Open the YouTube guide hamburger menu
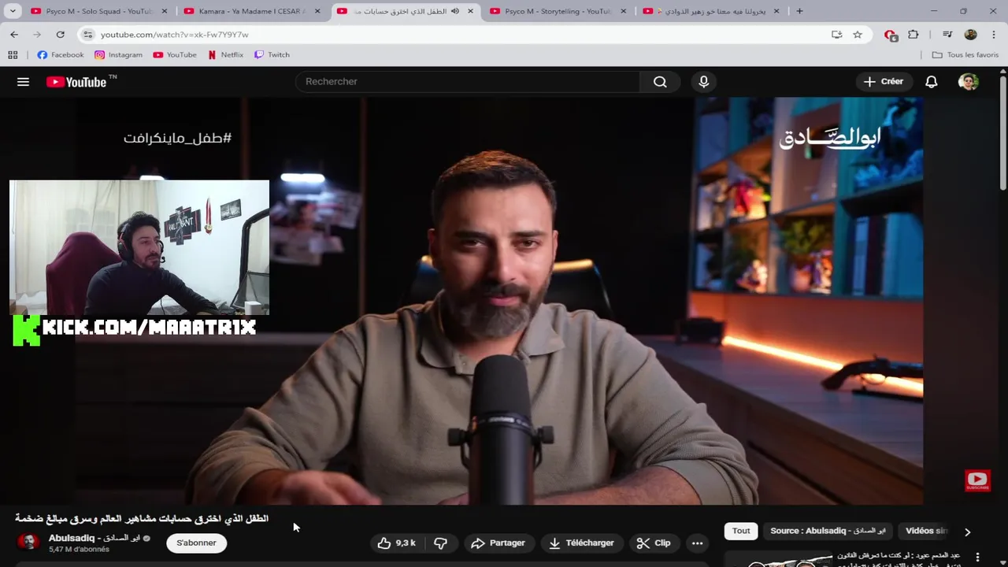The width and height of the screenshot is (1008, 567). coord(23,82)
